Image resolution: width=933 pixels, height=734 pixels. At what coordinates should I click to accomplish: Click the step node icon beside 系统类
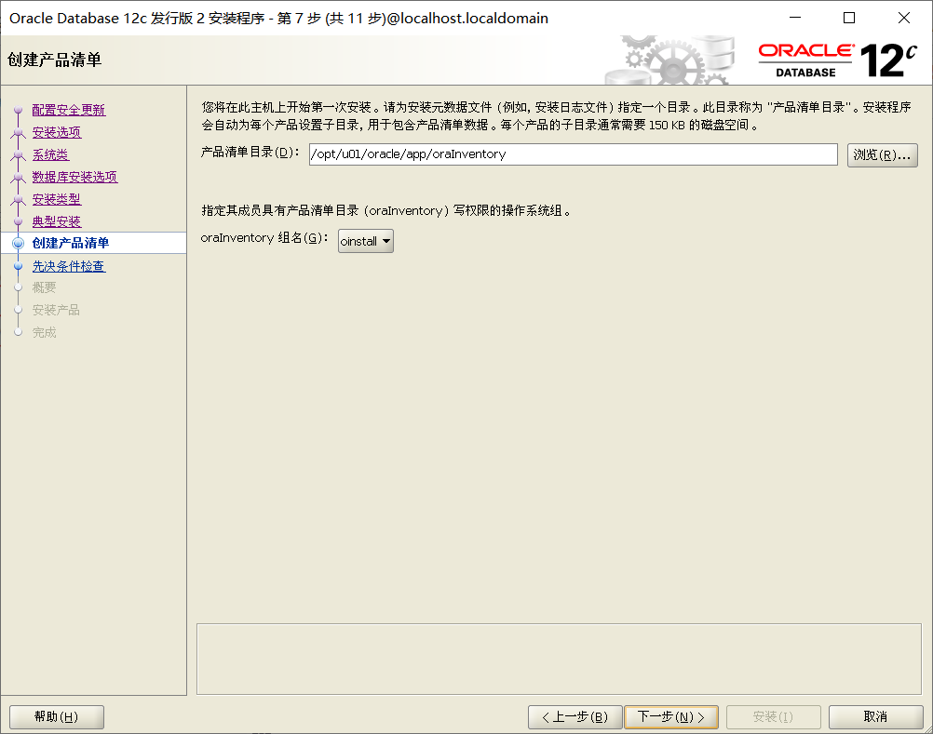click(x=19, y=154)
